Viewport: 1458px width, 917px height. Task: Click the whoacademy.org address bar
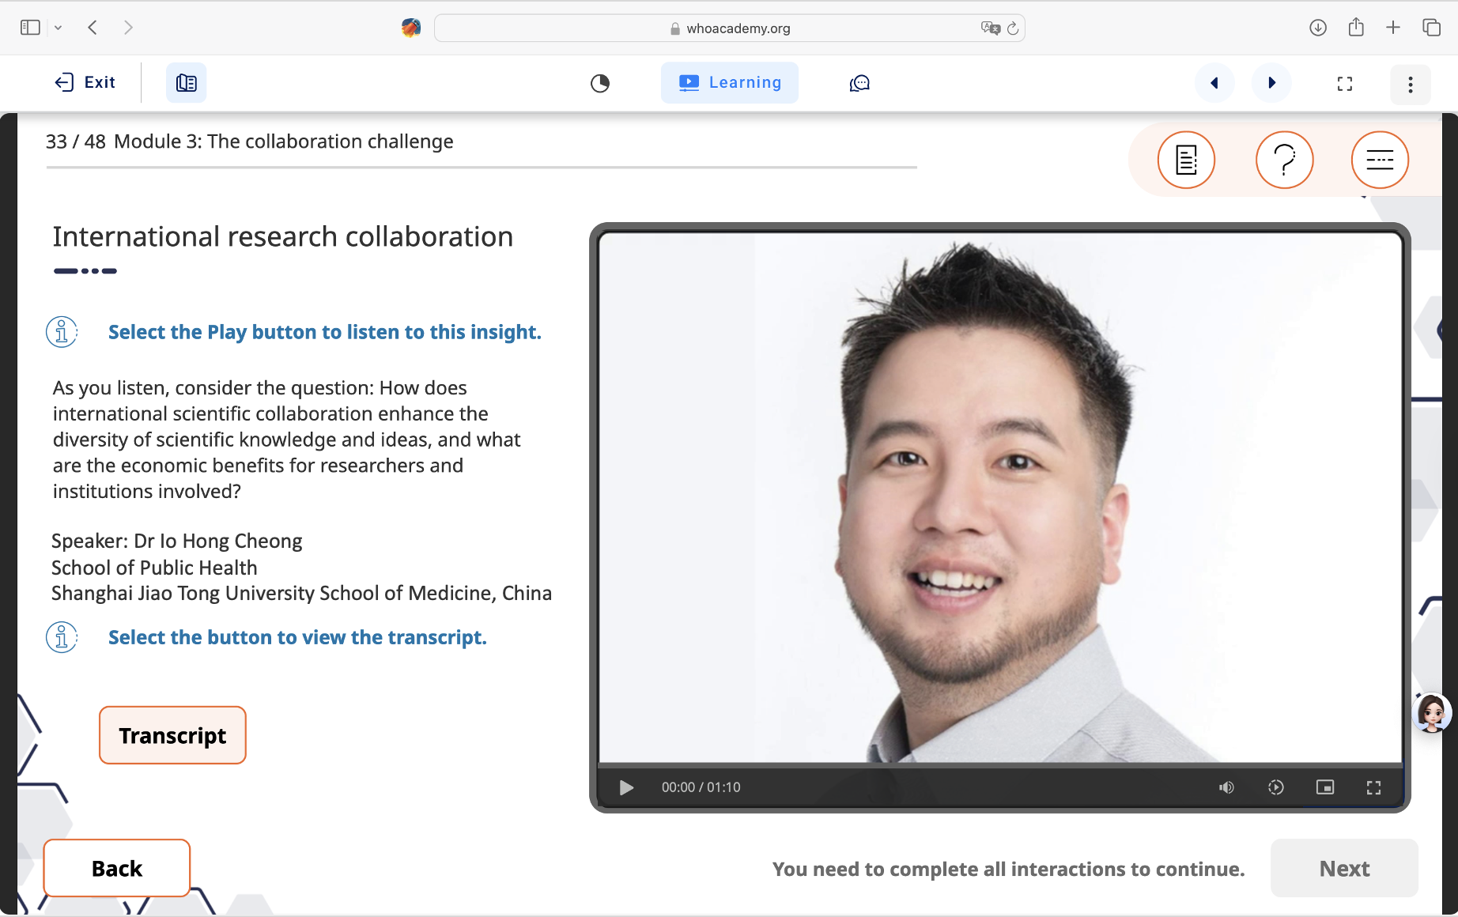(729, 28)
